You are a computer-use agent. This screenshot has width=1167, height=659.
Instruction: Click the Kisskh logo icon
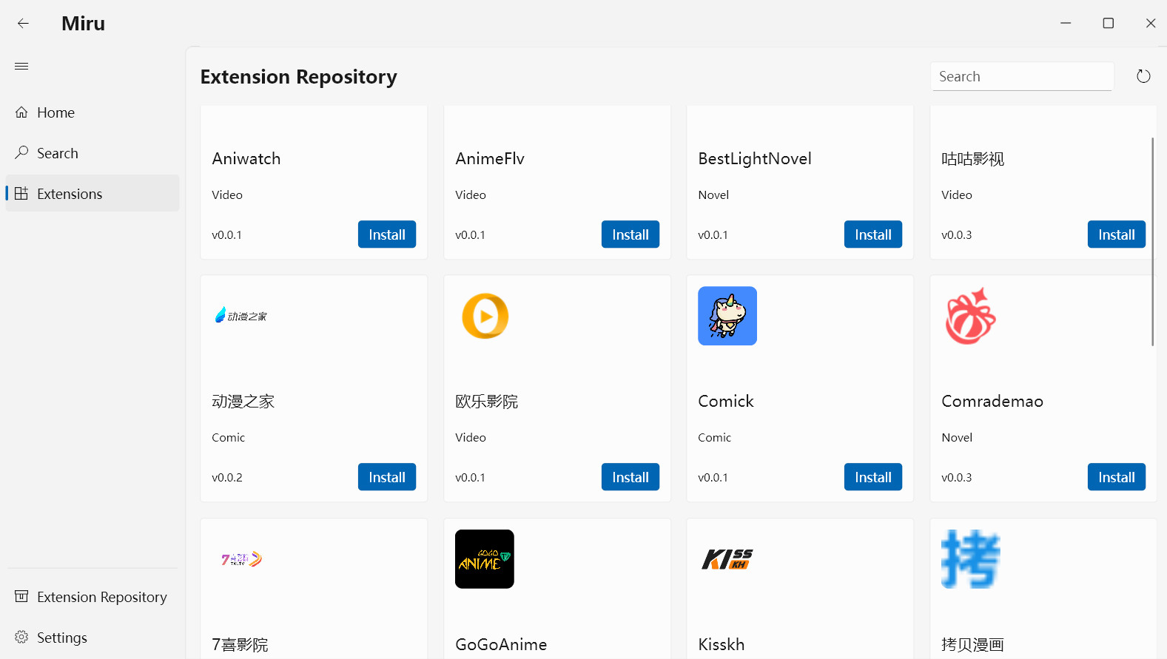pos(727,559)
